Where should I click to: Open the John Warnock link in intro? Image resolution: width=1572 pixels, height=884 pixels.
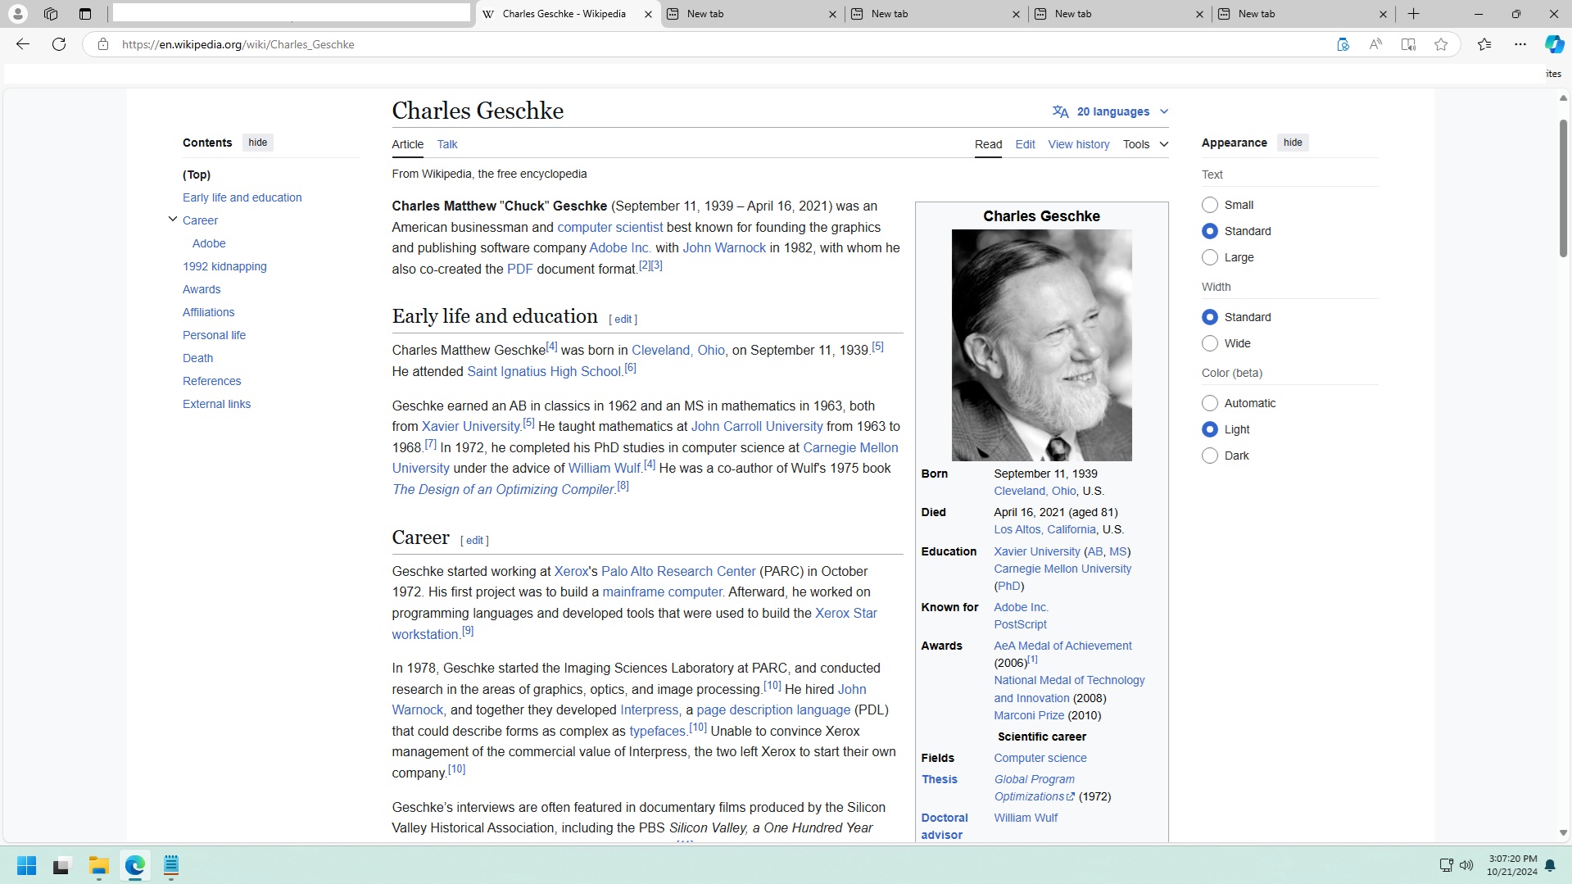724,248
